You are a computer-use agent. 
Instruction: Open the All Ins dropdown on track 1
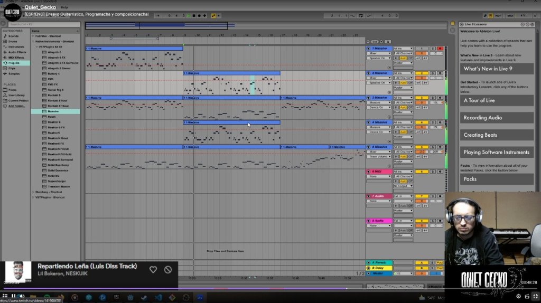[403, 49]
